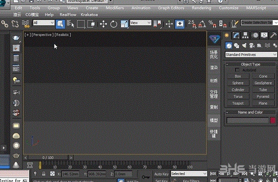The width and height of the screenshot is (278, 182).
Task: Toggle Angle Snap
Action: pos(202,24)
